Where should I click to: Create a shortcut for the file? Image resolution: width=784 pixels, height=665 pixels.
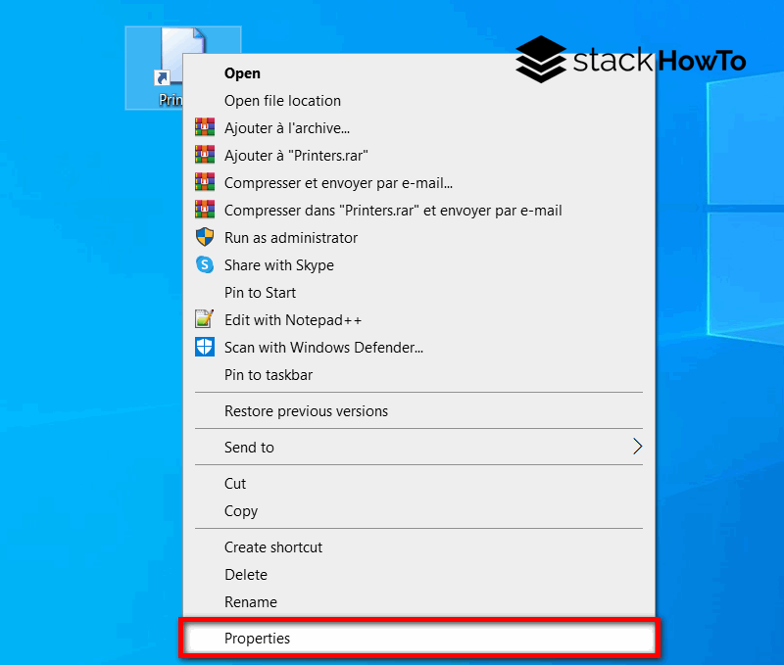273,546
